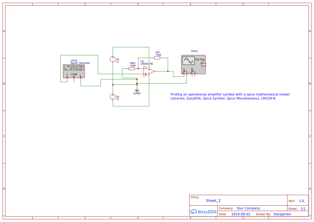Select voltage source V3 symbol

click(113, 97)
